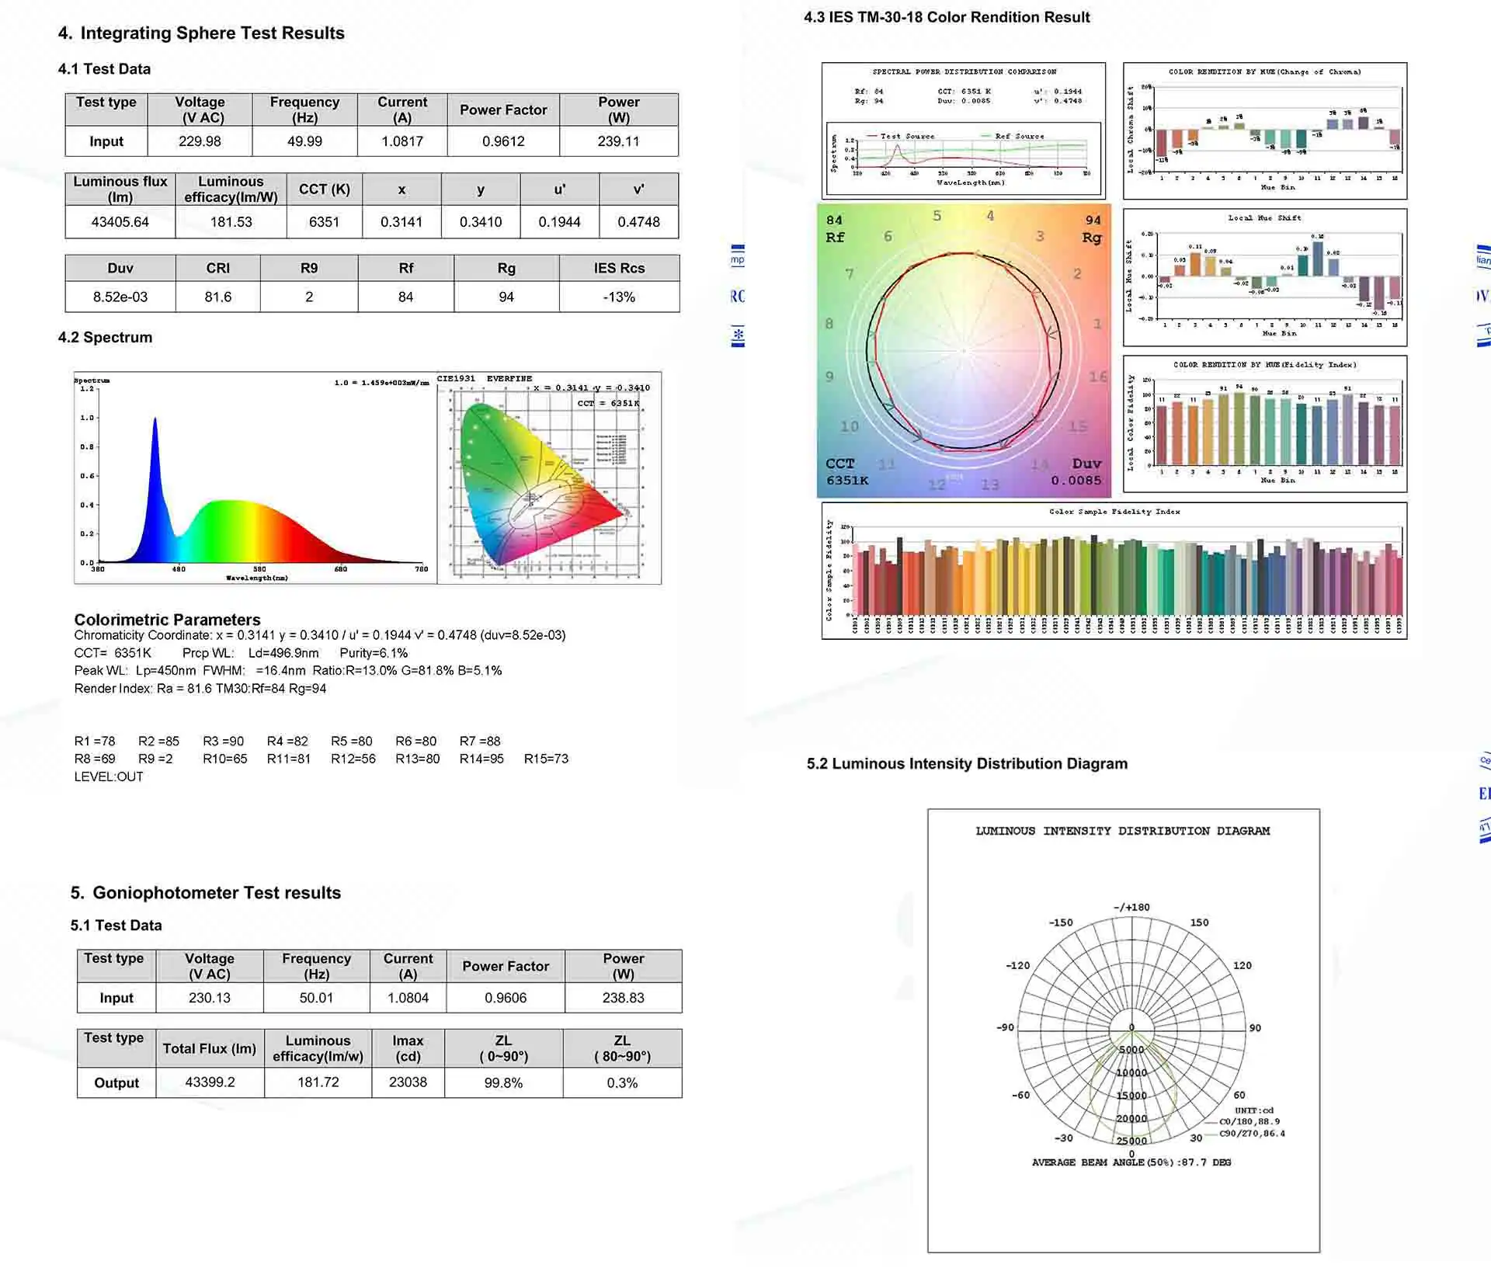Open the hue Fidelity Index bar chart

pos(1265,424)
